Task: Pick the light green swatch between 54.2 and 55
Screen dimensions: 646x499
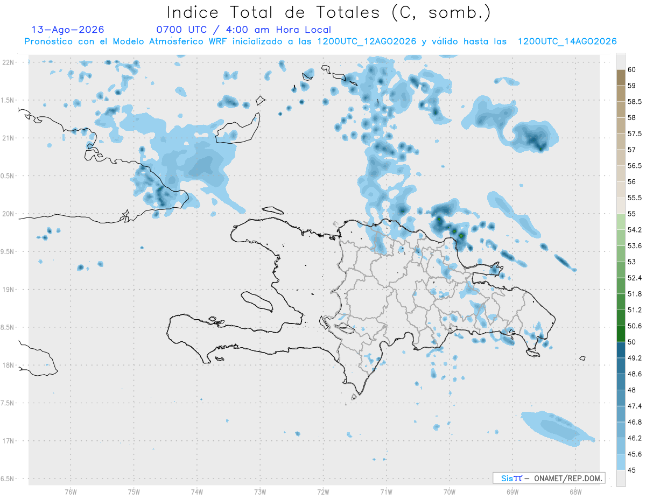Action: point(621,222)
